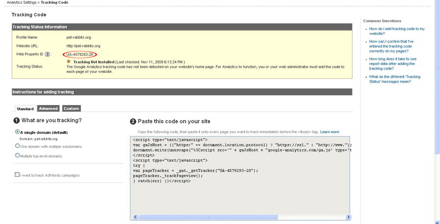Open the Web Property ID help icon

click(47, 54)
